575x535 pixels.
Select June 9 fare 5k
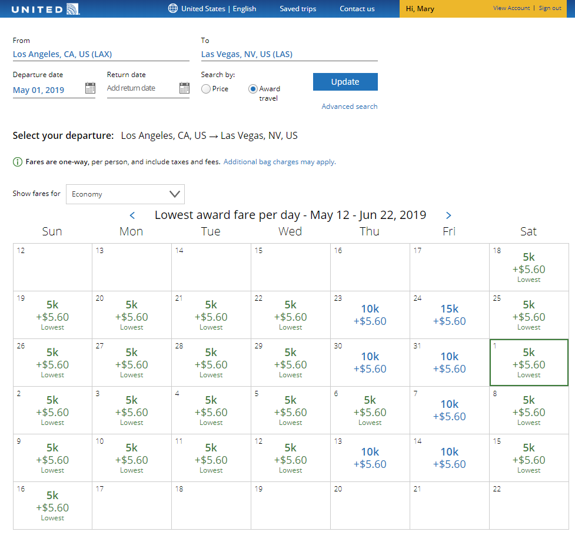tap(52, 458)
